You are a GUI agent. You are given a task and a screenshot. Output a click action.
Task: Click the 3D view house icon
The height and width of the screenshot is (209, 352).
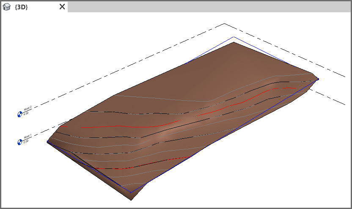(x=7, y=7)
